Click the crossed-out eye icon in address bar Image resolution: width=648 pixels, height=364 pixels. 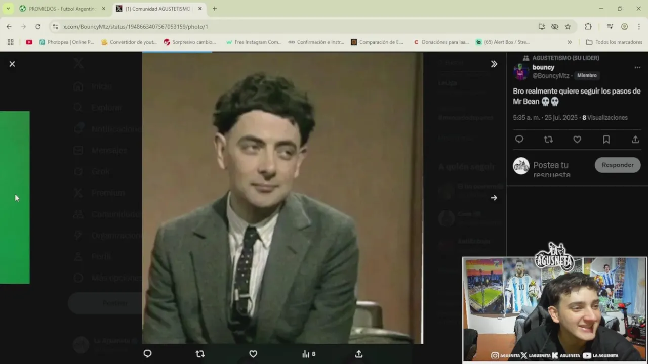[x=555, y=27]
